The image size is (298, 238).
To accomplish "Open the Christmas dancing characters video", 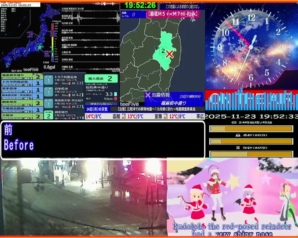I will click(x=232, y=198).
